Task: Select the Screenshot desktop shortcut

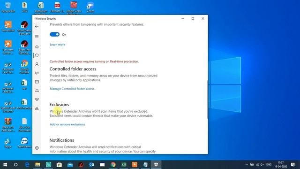Action: (8, 26)
